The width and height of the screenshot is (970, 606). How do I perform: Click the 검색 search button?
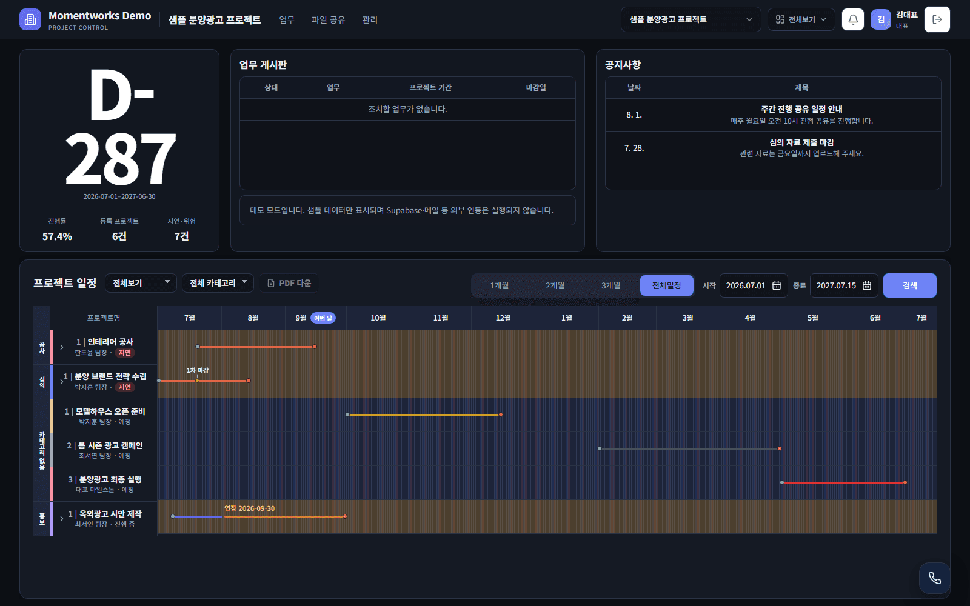pyautogui.click(x=910, y=285)
